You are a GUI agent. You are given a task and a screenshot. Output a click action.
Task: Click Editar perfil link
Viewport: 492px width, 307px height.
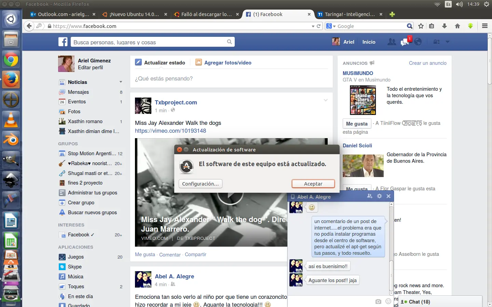coord(90,68)
